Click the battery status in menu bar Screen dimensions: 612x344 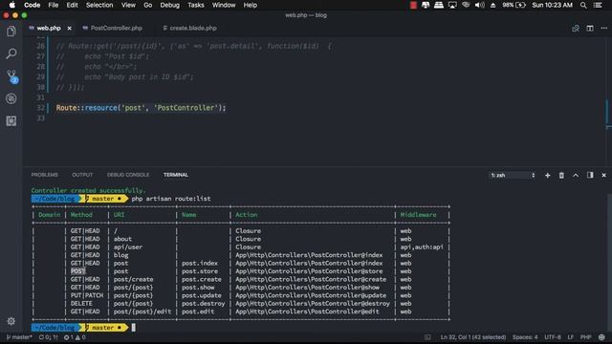(514, 5)
